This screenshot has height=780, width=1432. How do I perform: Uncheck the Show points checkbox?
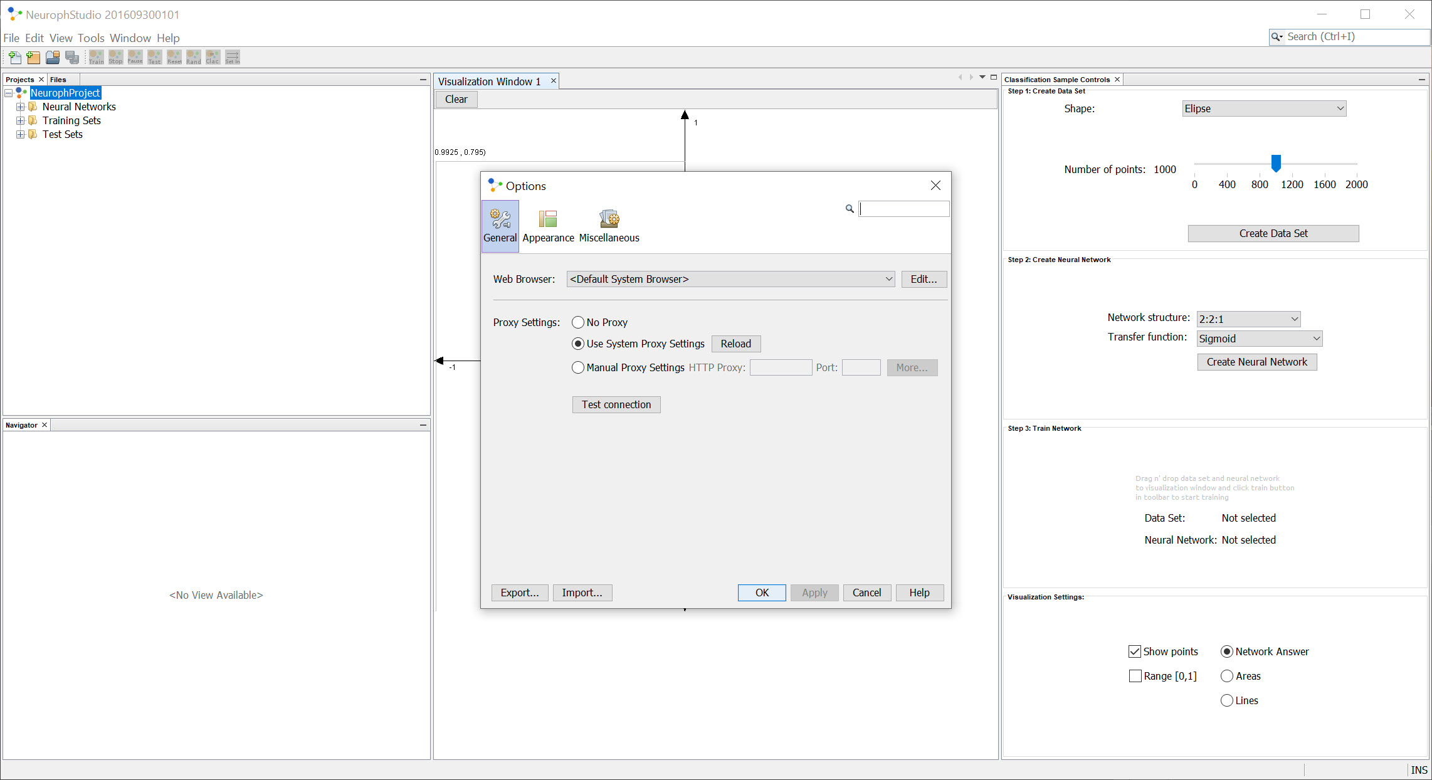[1135, 651]
